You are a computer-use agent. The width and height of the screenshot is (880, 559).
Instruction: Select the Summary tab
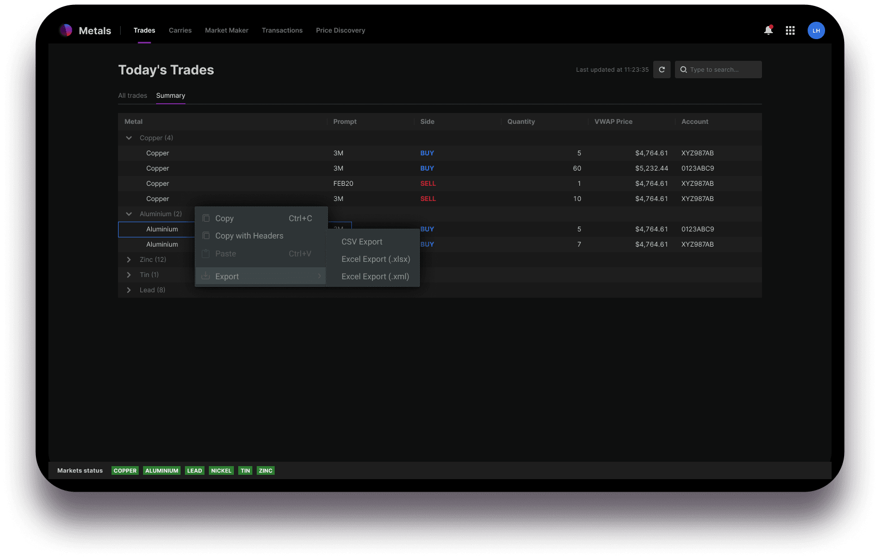pyautogui.click(x=171, y=96)
